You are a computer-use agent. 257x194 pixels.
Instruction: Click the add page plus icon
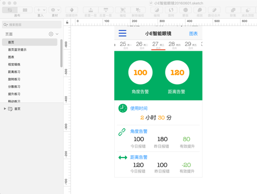click(x=51, y=34)
